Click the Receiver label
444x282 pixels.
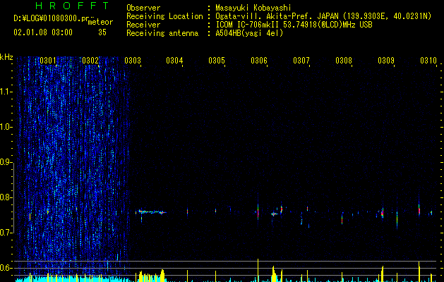[143, 25]
